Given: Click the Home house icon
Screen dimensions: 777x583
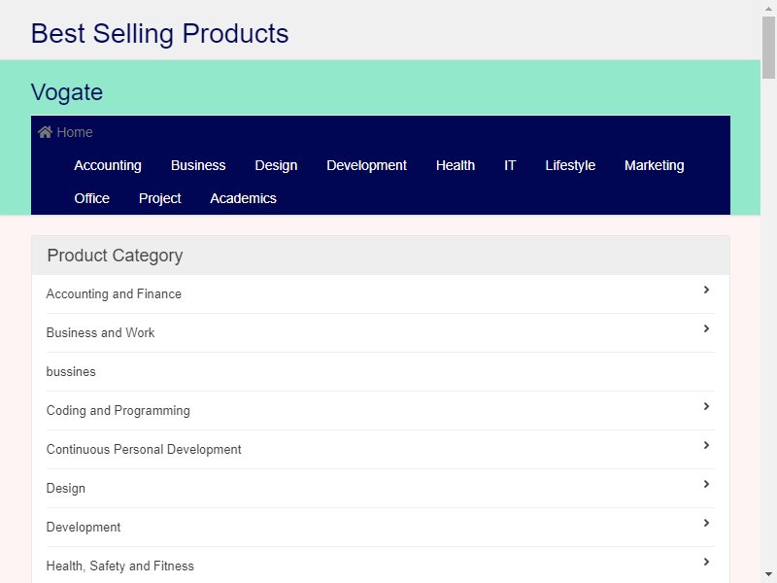Looking at the screenshot, I should click(x=45, y=132).
